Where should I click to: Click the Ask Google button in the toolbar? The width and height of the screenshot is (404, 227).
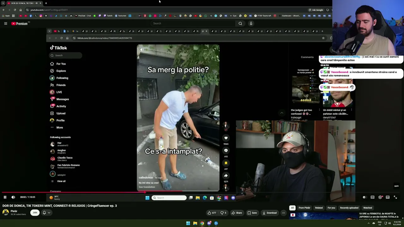(316, 10)
